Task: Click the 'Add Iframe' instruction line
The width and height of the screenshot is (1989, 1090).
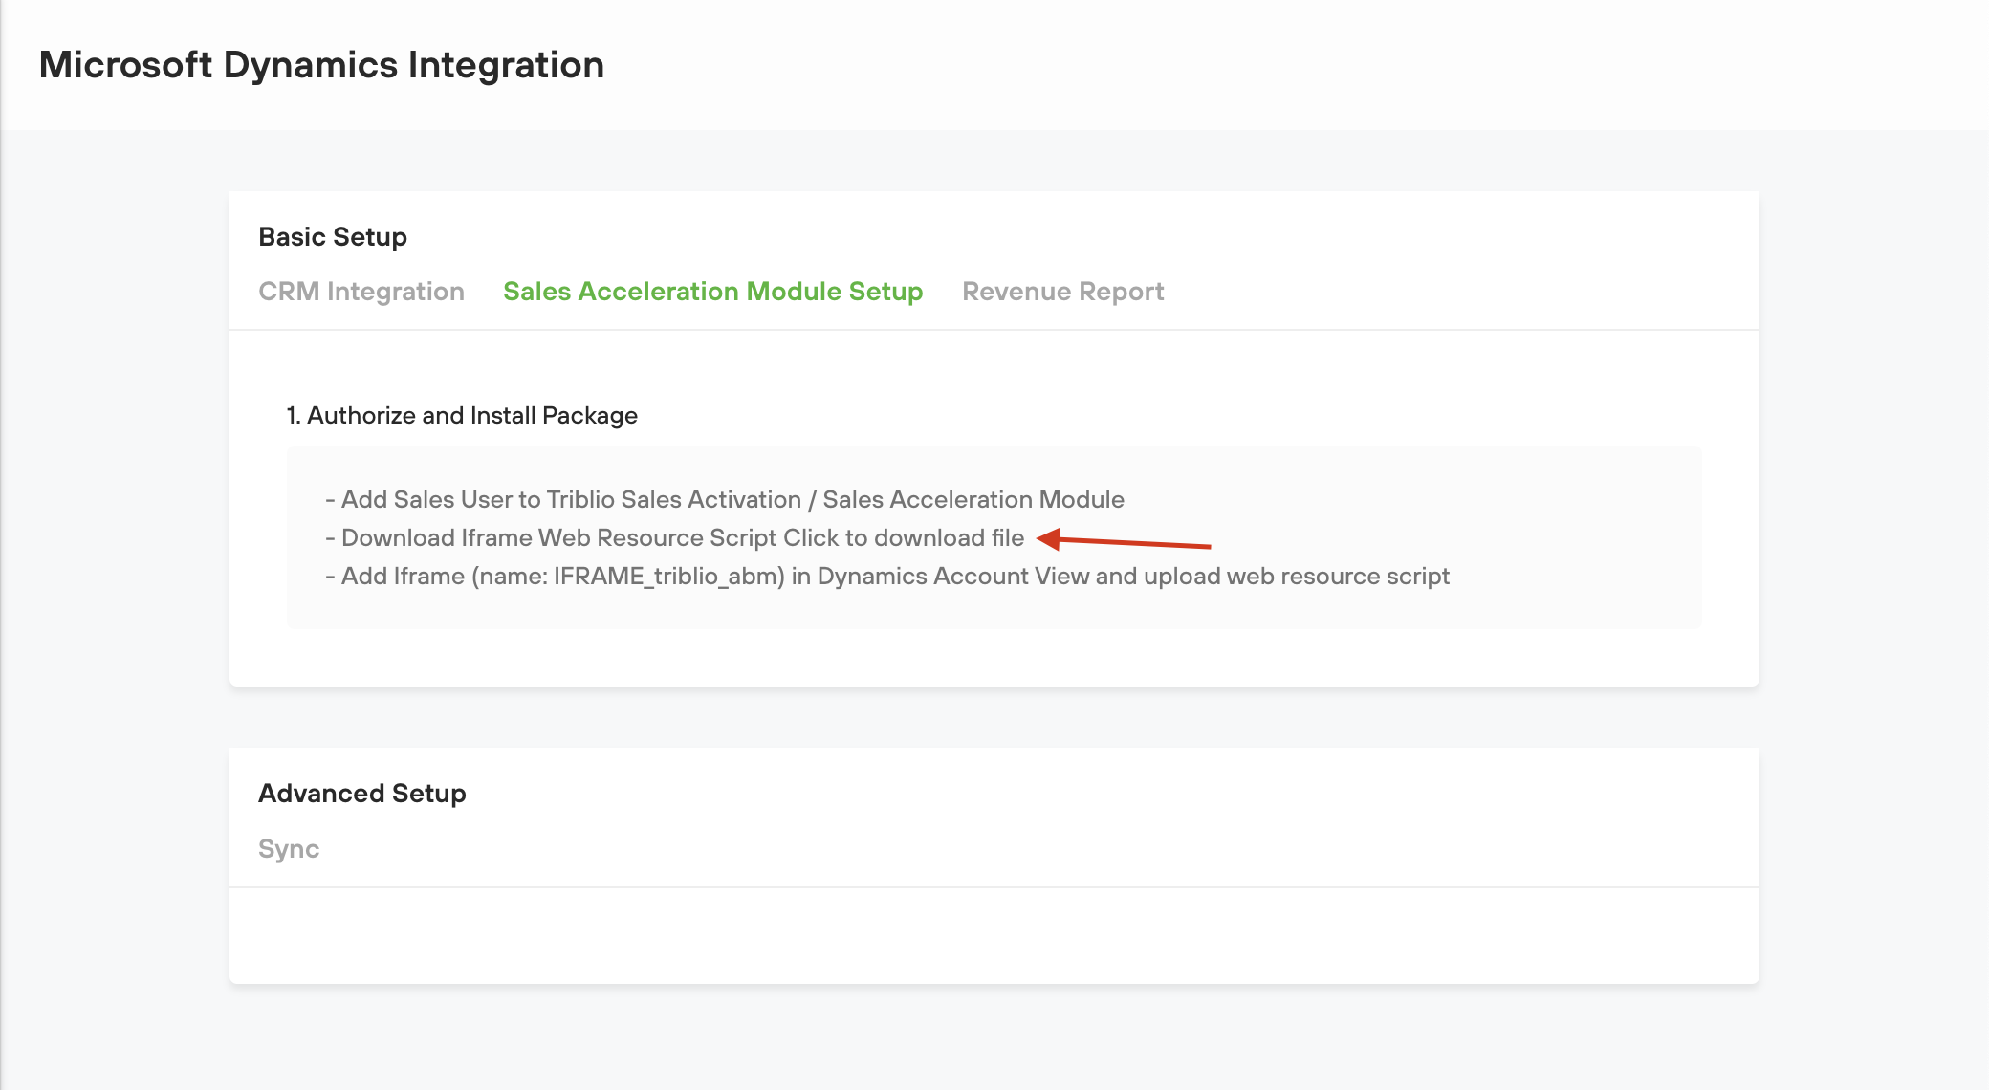Action: click(403, 577)
